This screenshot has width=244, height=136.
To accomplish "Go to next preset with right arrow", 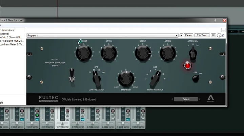I will 199,99.
